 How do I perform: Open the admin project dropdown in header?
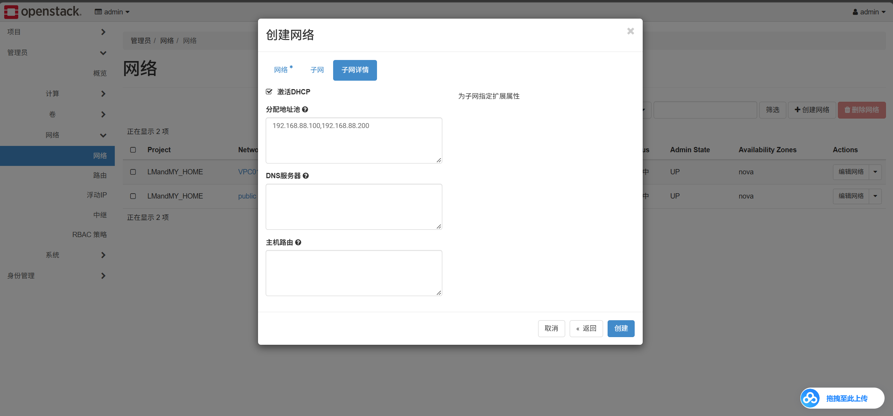click(112, 12)
